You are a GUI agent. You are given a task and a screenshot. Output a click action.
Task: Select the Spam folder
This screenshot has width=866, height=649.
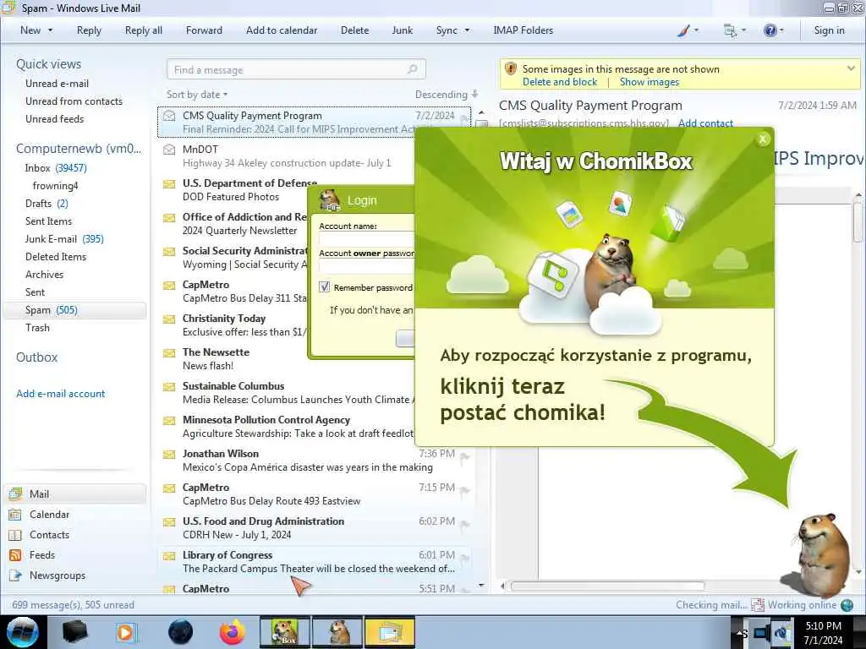pos(74,310)
